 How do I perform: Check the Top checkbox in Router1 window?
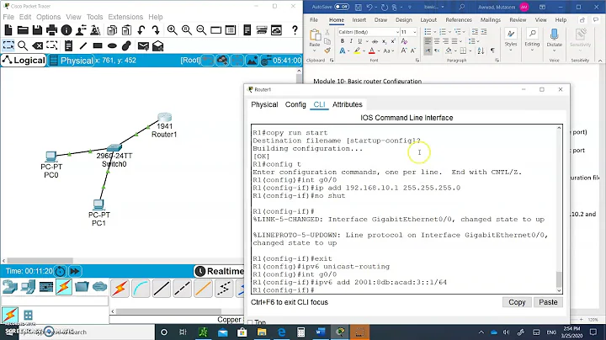(x=250, y=322)
